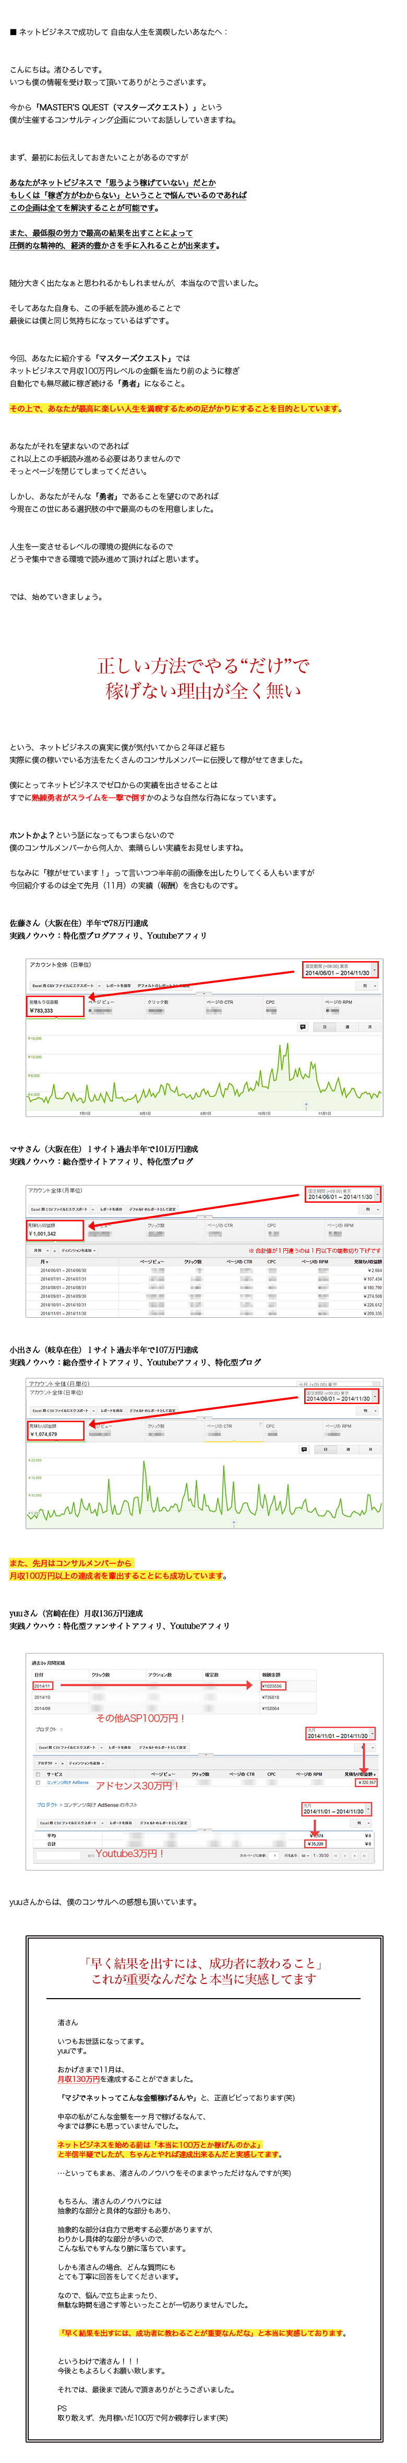Tick the サービス header checkbox in yuu's product table
The height and width of the screenshot is (2463, 407).
click(38, 1774)
